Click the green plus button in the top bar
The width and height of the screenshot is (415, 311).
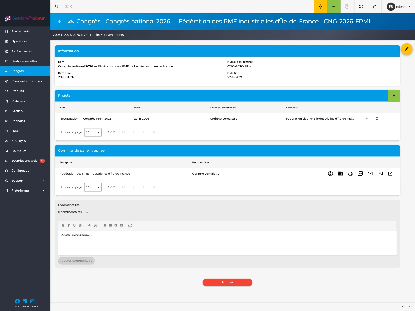[334, 6]
